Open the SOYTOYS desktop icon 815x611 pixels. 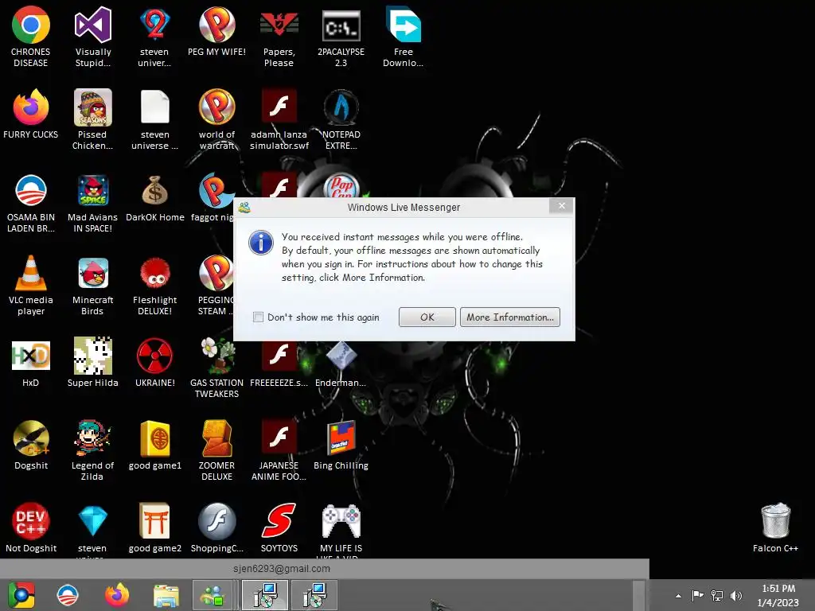(279, 528)
